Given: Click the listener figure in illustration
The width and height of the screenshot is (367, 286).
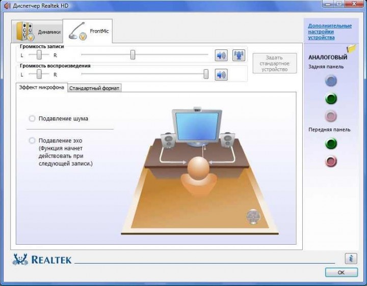Looking at the screenshot, I should pyautogui.click(x=198, y=175).
